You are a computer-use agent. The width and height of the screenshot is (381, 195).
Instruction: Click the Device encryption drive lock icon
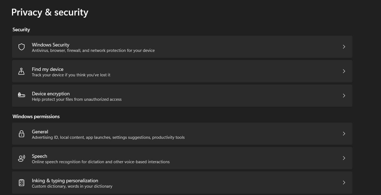[22, 95]
